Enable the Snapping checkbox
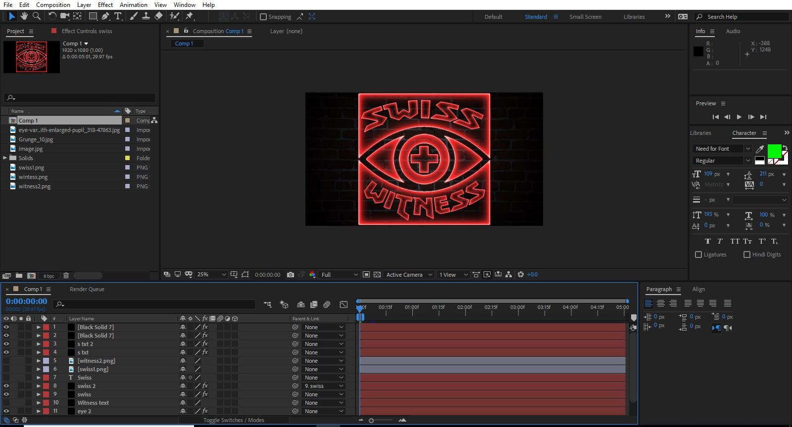792x427 pixels. (263, 17)
